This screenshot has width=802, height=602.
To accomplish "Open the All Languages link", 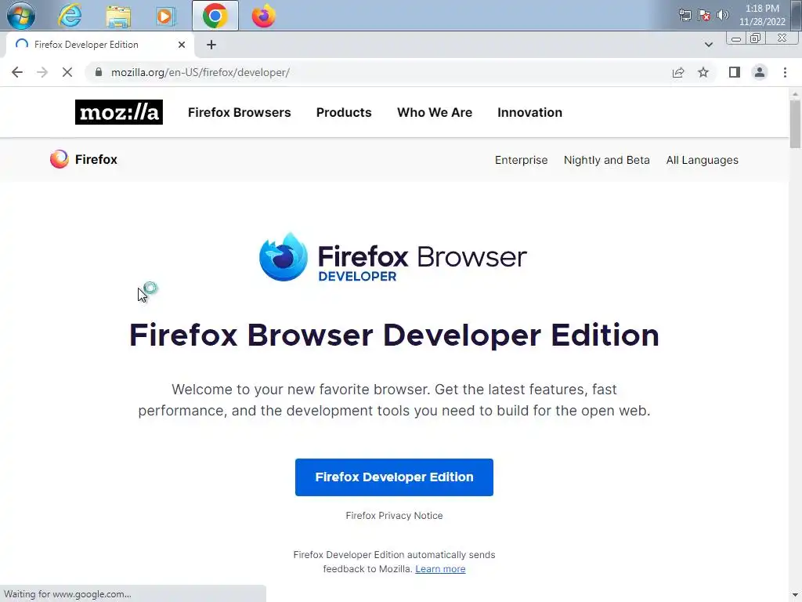I will [x=703, y=160].
